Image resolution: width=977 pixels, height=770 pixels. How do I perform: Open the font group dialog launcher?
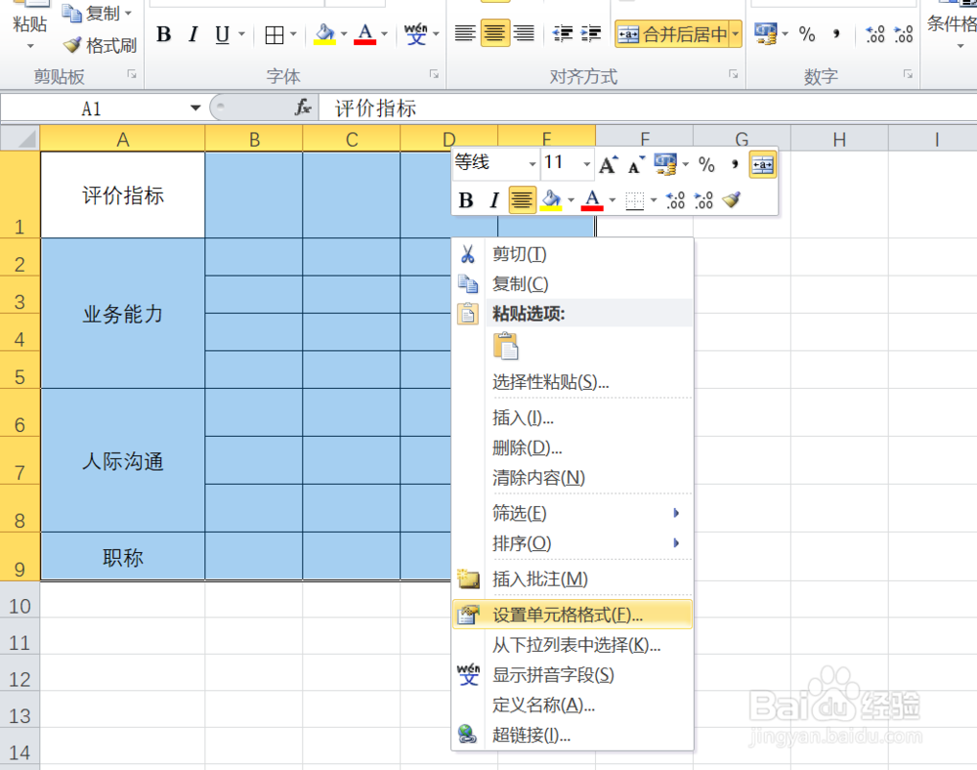434,75
